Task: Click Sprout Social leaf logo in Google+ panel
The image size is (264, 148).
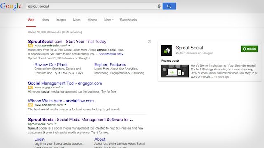Action: [167, 50]
